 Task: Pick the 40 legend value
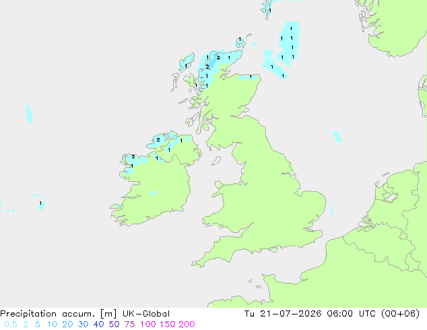pyautogui.click(x=98, y=325)
